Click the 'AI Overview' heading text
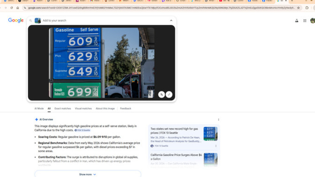Screen dimensions: 315x177 [46, 119]
